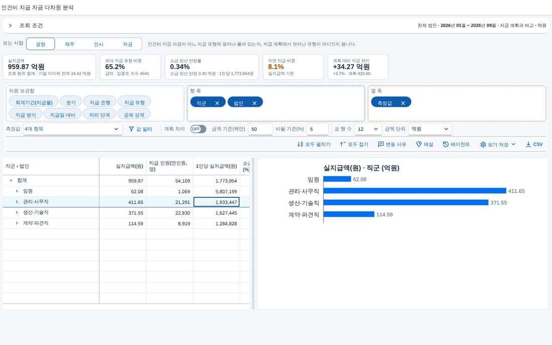Click the 임원 chart bar
The height and width of the screenshot is (345, 552).
[337, 179]
